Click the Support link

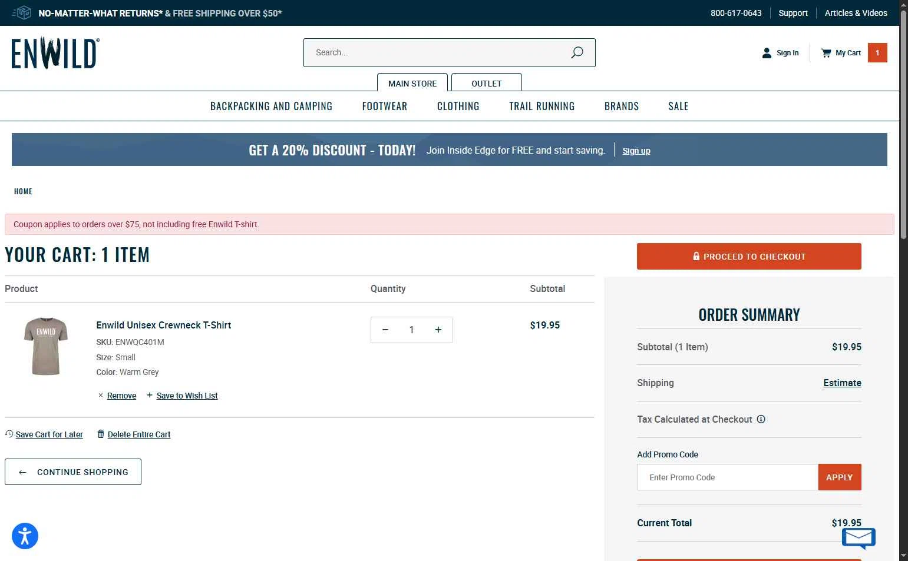coord(793,13)
